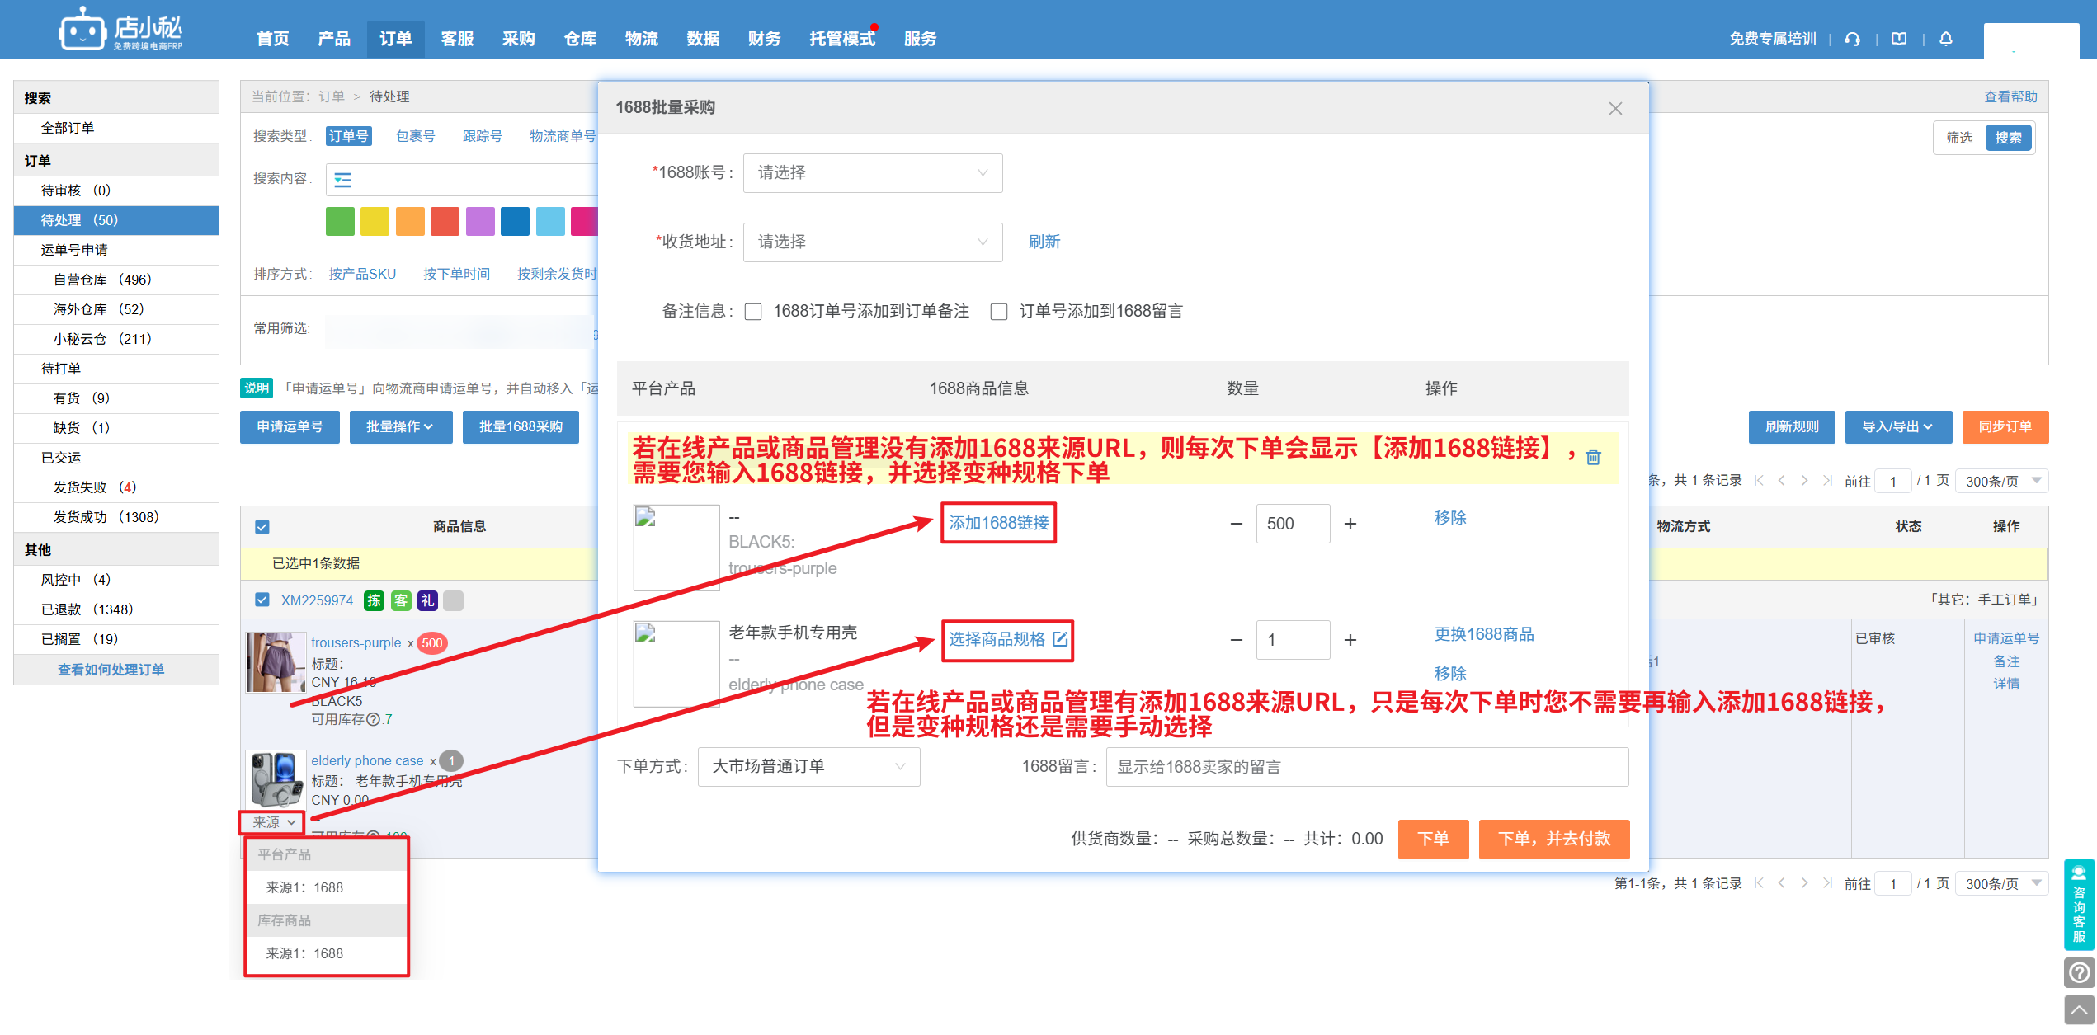
Task: Select the purple color tag swatch
Action: click(x=480, y=221)
